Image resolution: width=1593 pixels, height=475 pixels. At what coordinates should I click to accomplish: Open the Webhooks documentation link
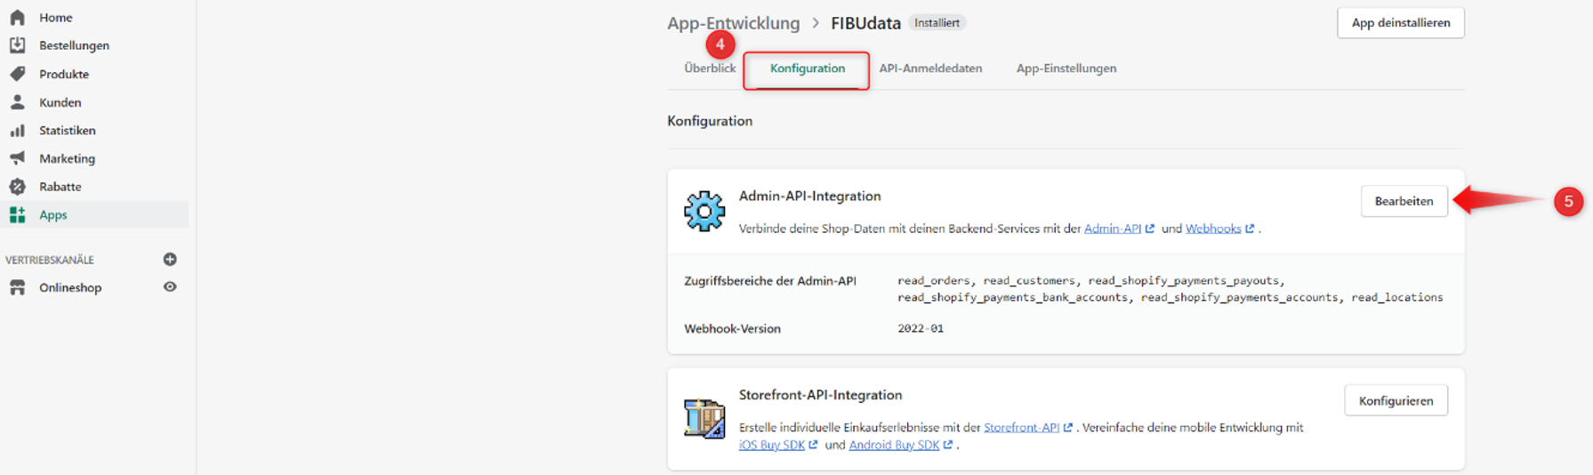(x=1213, y=229)
